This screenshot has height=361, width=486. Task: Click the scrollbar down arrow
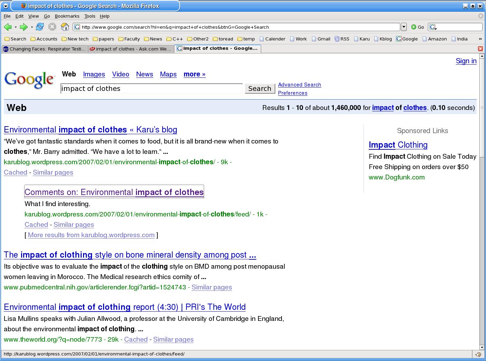coord(482,347)
